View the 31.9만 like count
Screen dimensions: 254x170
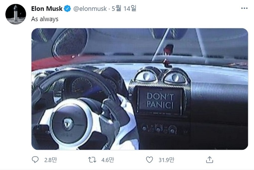pyautogui.click(x=166, y=160)
